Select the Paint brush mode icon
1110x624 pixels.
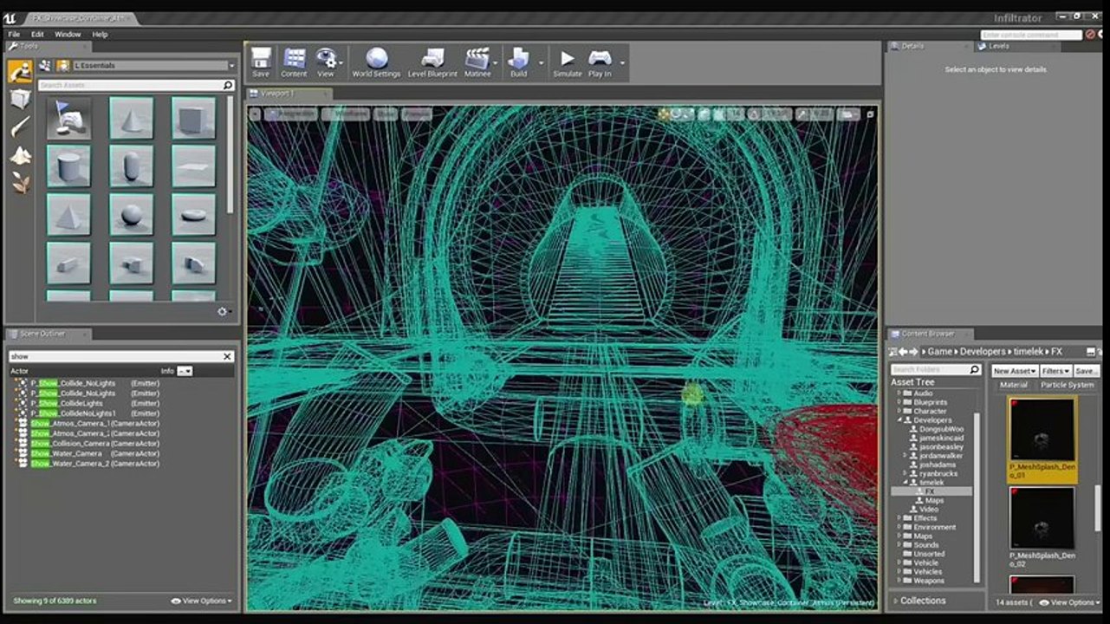[20, 127]
